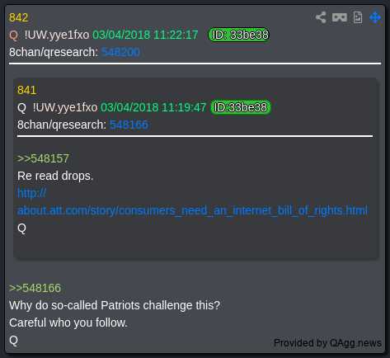390x358 pixels.
Task: Follow the >>548157 reply reference
Action: [43, 158]
